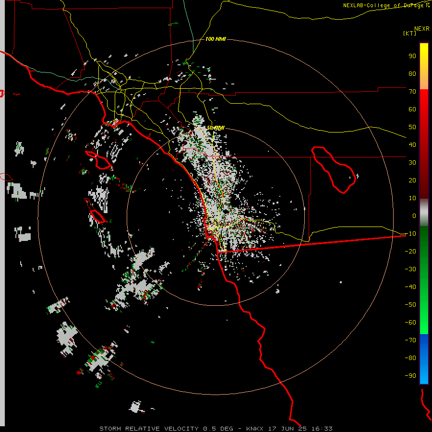Click the "100 NMI" range ring label
The image size is (432, 432).
216,39
